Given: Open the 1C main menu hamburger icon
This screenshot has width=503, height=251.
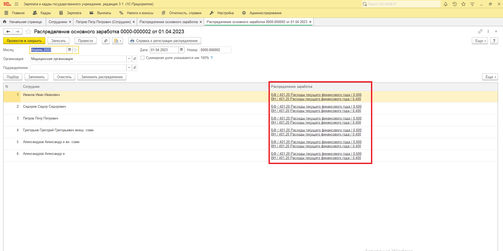Looking at the screenshot, I should [17, 4].
